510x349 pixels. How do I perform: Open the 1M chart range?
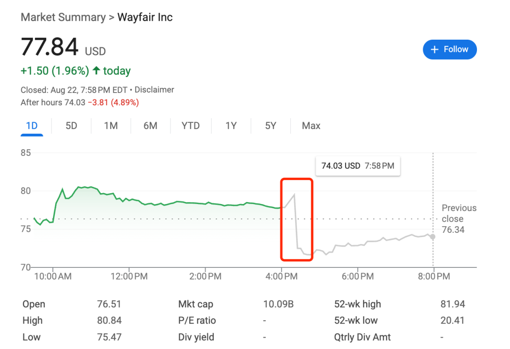(x=111, y=126)
